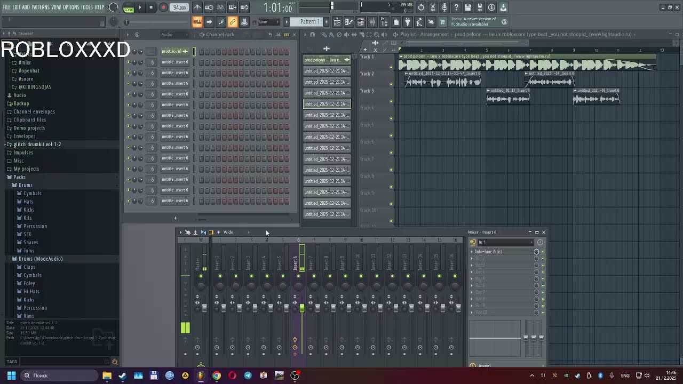683x384 pixels.
Task: Click the scissors audio editor icon
Action: (x=433, y=7)
